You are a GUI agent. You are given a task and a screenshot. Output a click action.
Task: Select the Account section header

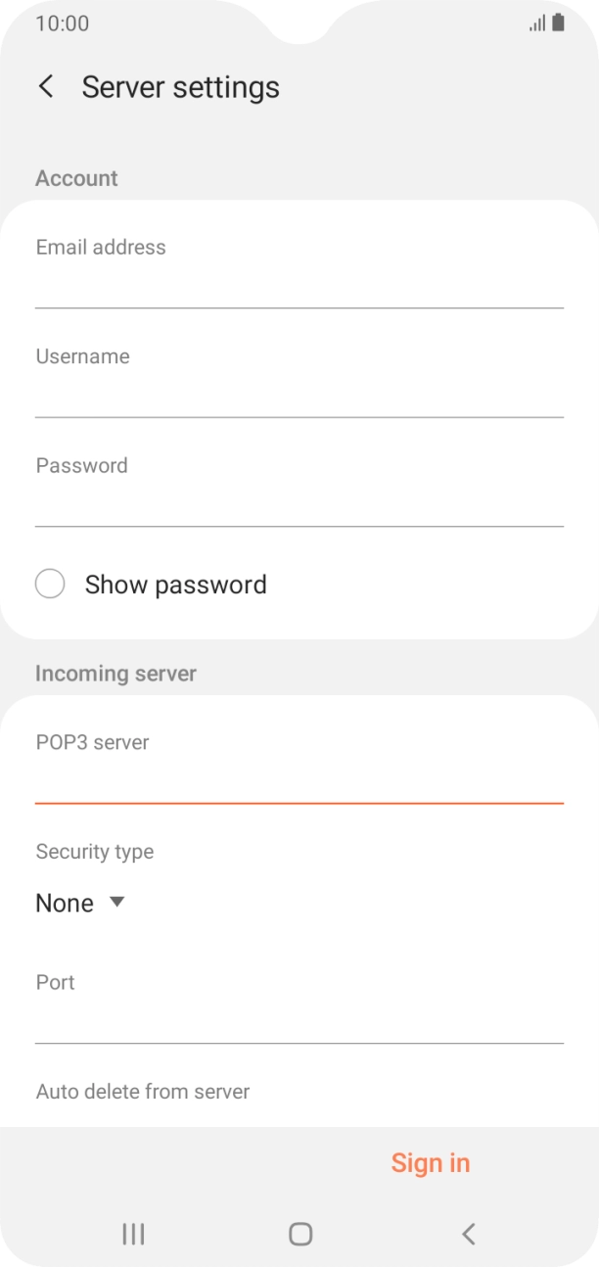point(76,178)
